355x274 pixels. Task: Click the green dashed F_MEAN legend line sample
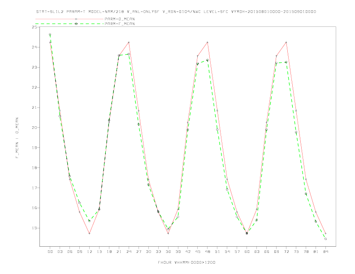69,24
